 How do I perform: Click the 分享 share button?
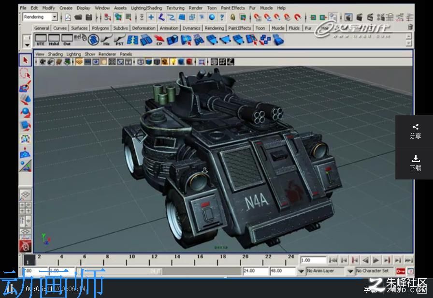415,131
